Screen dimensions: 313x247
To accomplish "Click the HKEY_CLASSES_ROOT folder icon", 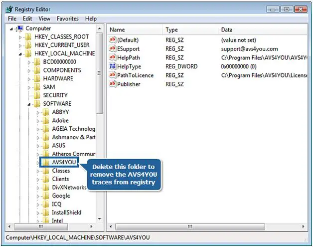I will 28,37.
